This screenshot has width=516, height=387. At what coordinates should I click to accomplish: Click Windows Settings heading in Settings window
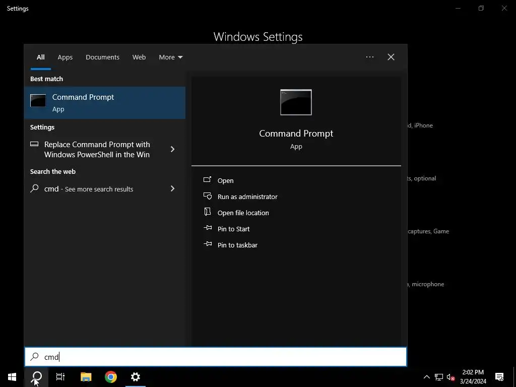[x=258, y=37]
